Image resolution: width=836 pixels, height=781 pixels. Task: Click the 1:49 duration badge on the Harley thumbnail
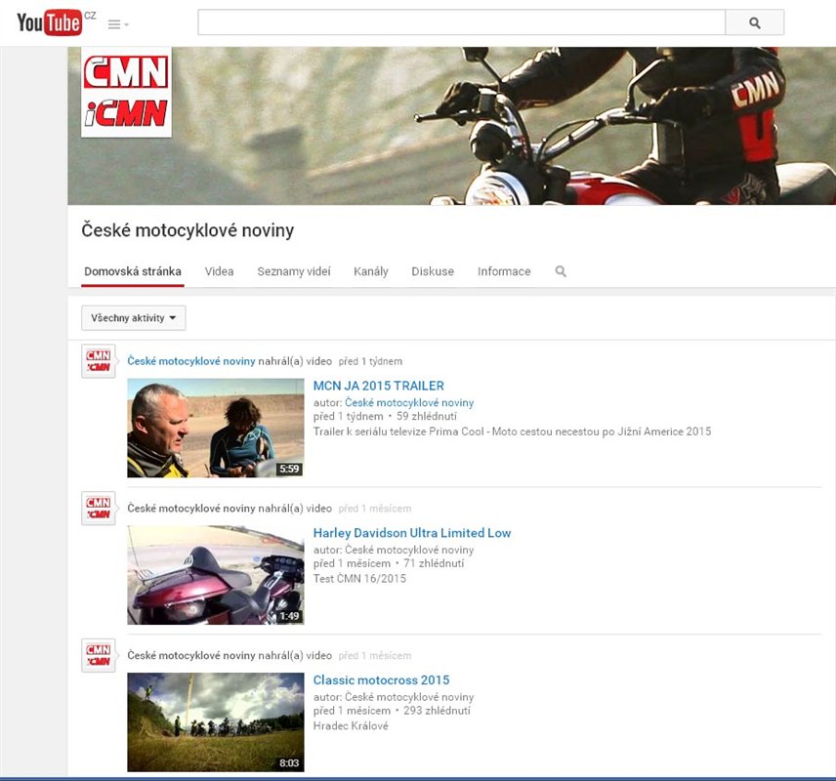tap(289, 616)
